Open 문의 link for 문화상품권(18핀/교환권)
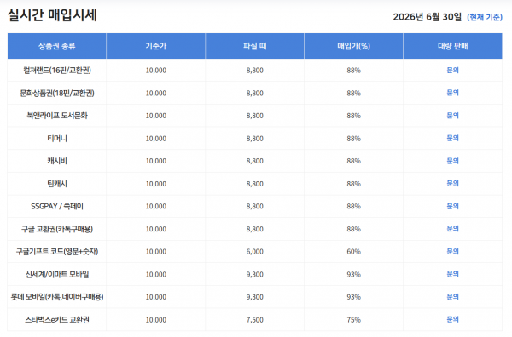 click(452, 93)
